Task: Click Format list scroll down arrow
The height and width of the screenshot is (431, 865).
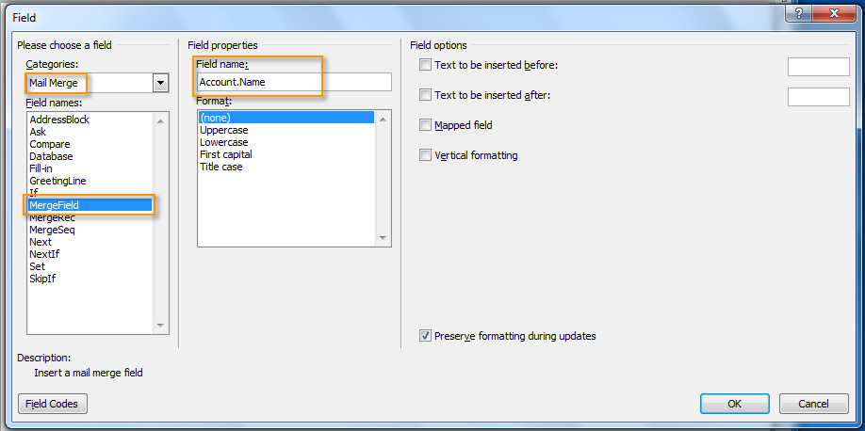Action: tap(383, 237)
